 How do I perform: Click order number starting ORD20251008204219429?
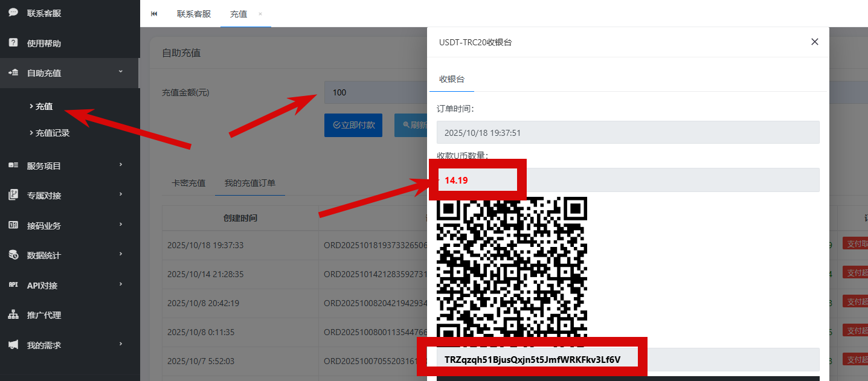(x=375, y=303)
